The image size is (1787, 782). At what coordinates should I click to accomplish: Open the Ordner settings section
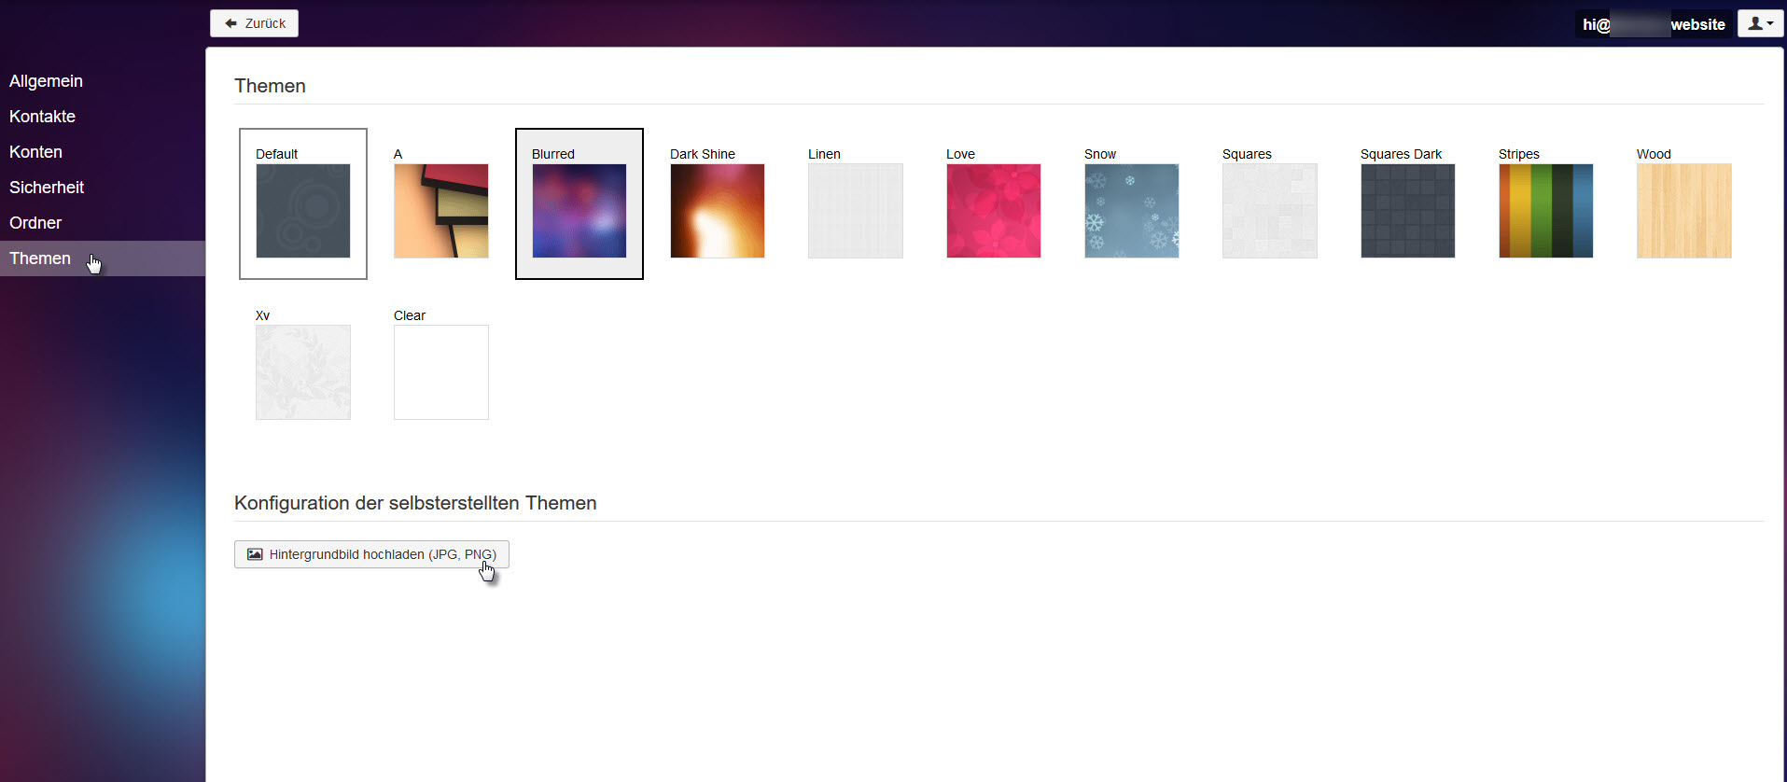35,223
